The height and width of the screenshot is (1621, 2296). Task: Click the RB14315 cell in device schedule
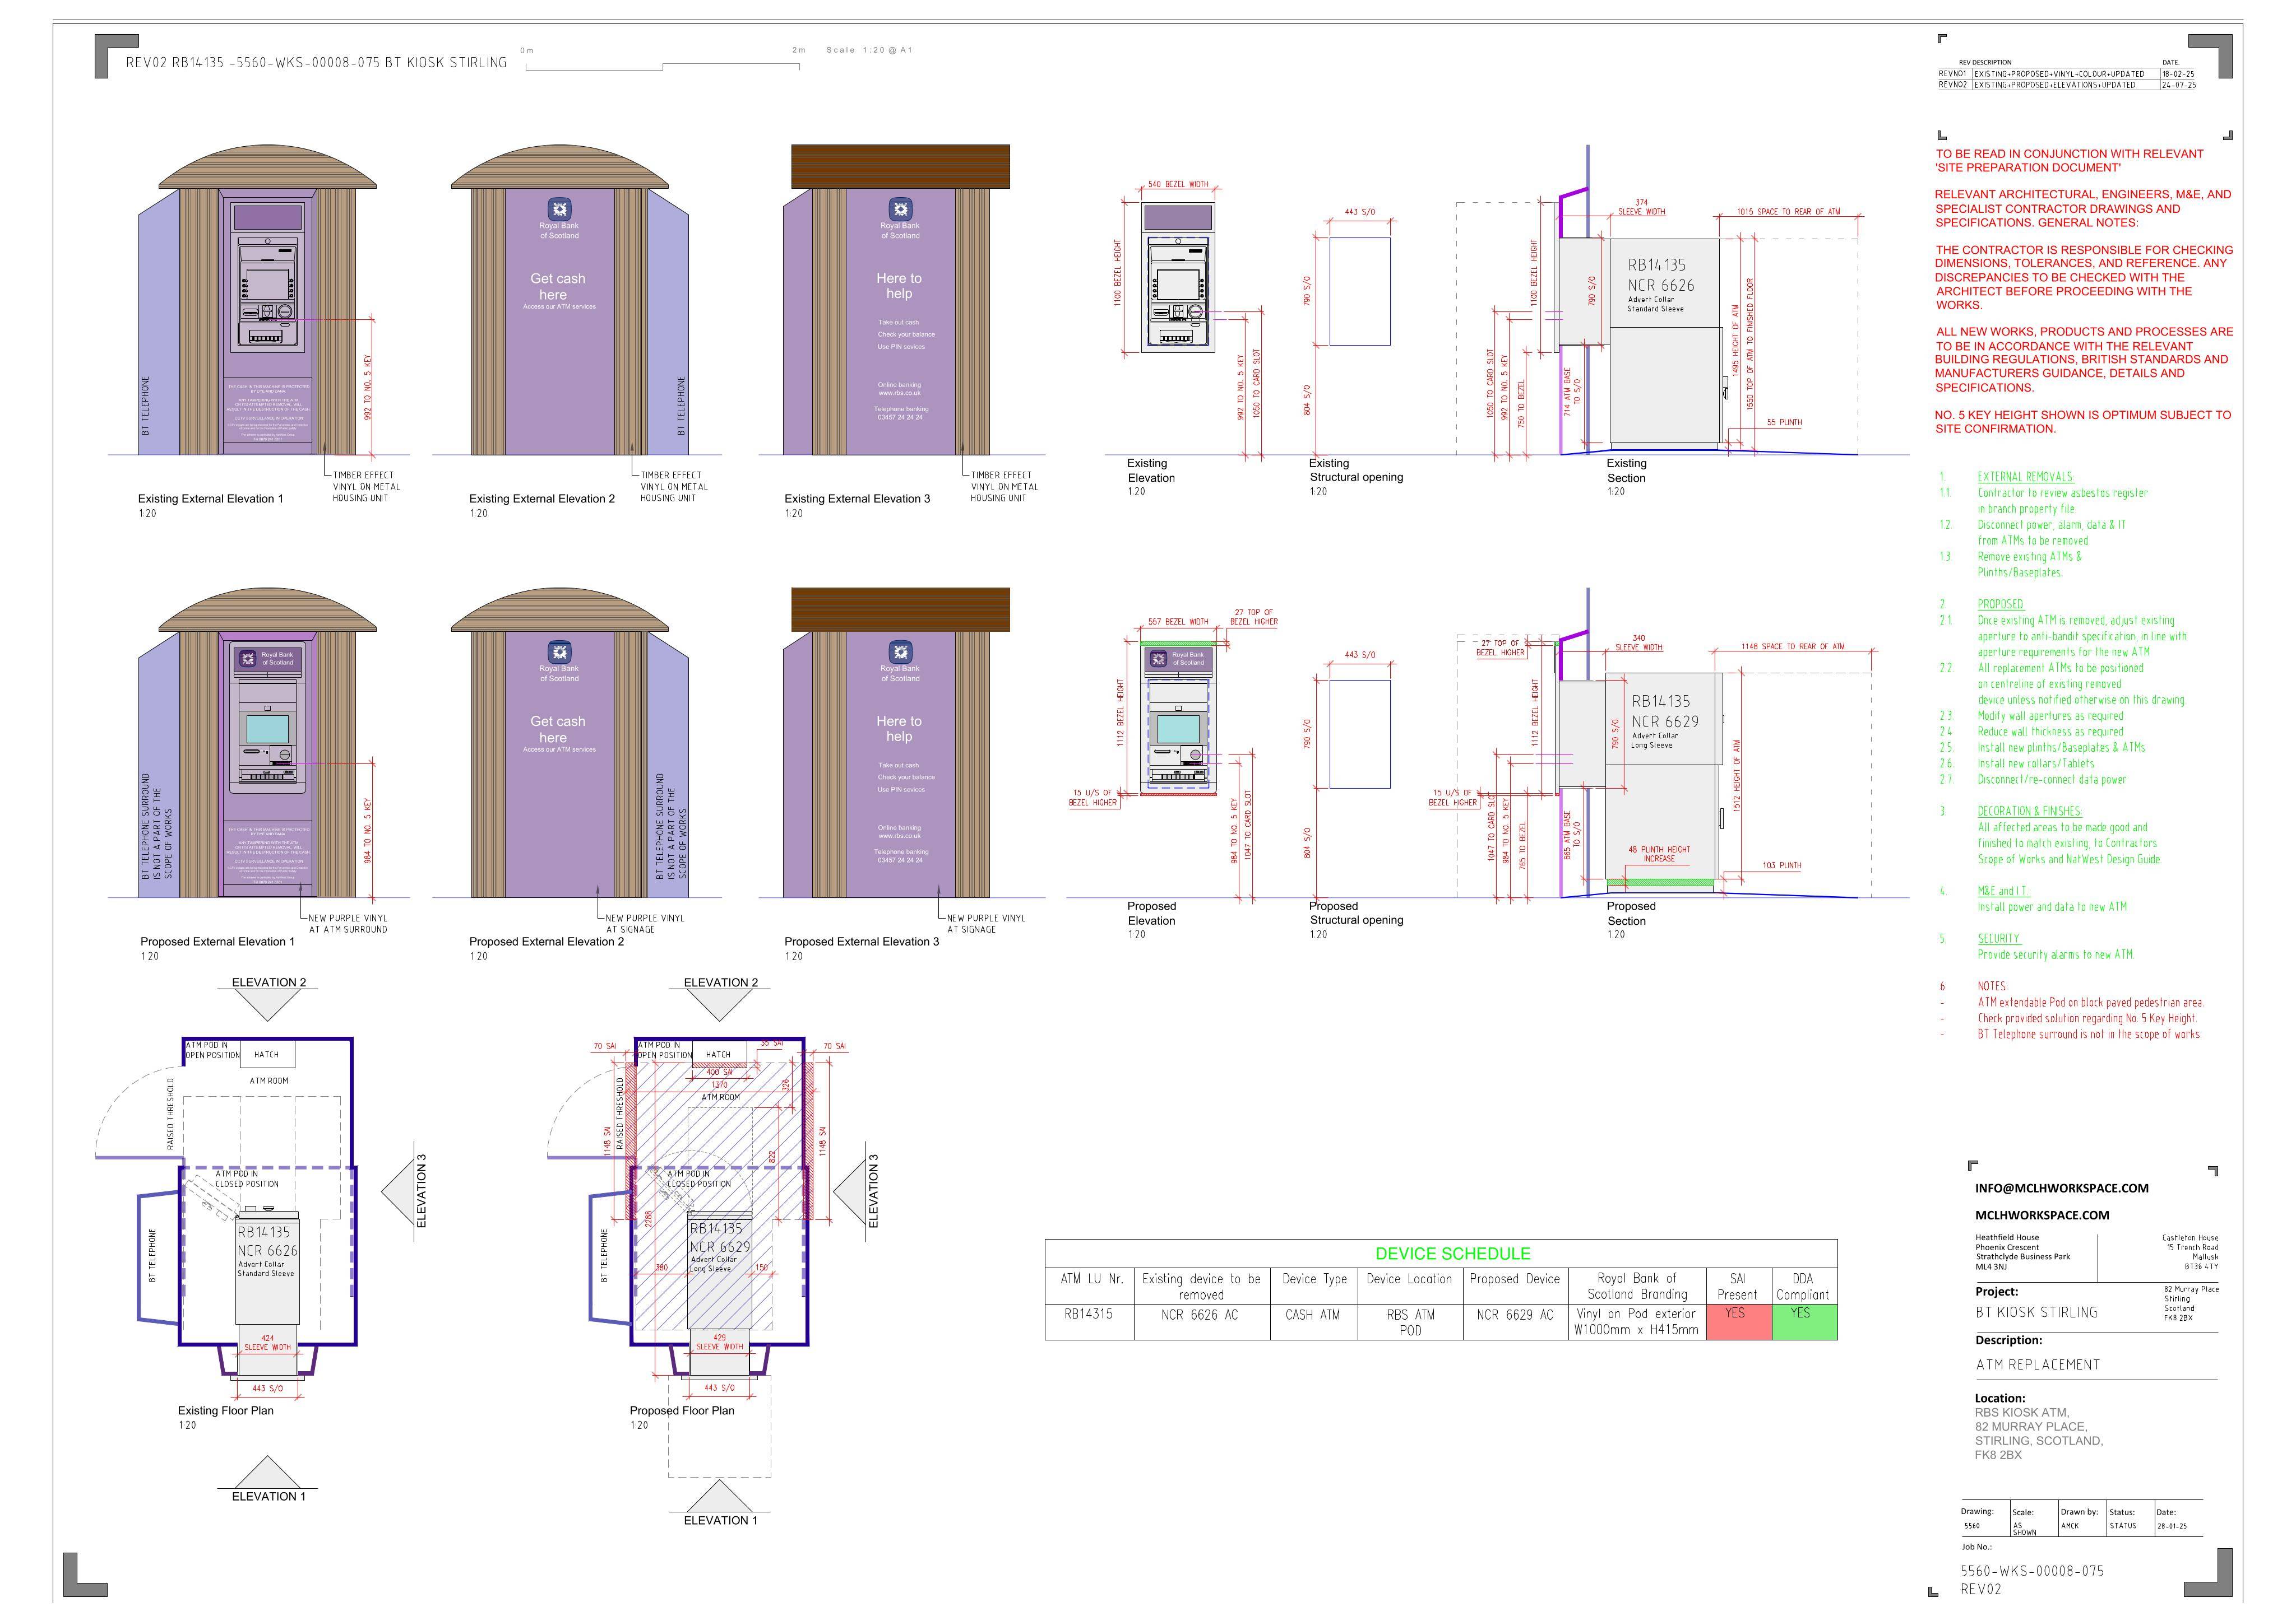click(x=1088, y=1314)
